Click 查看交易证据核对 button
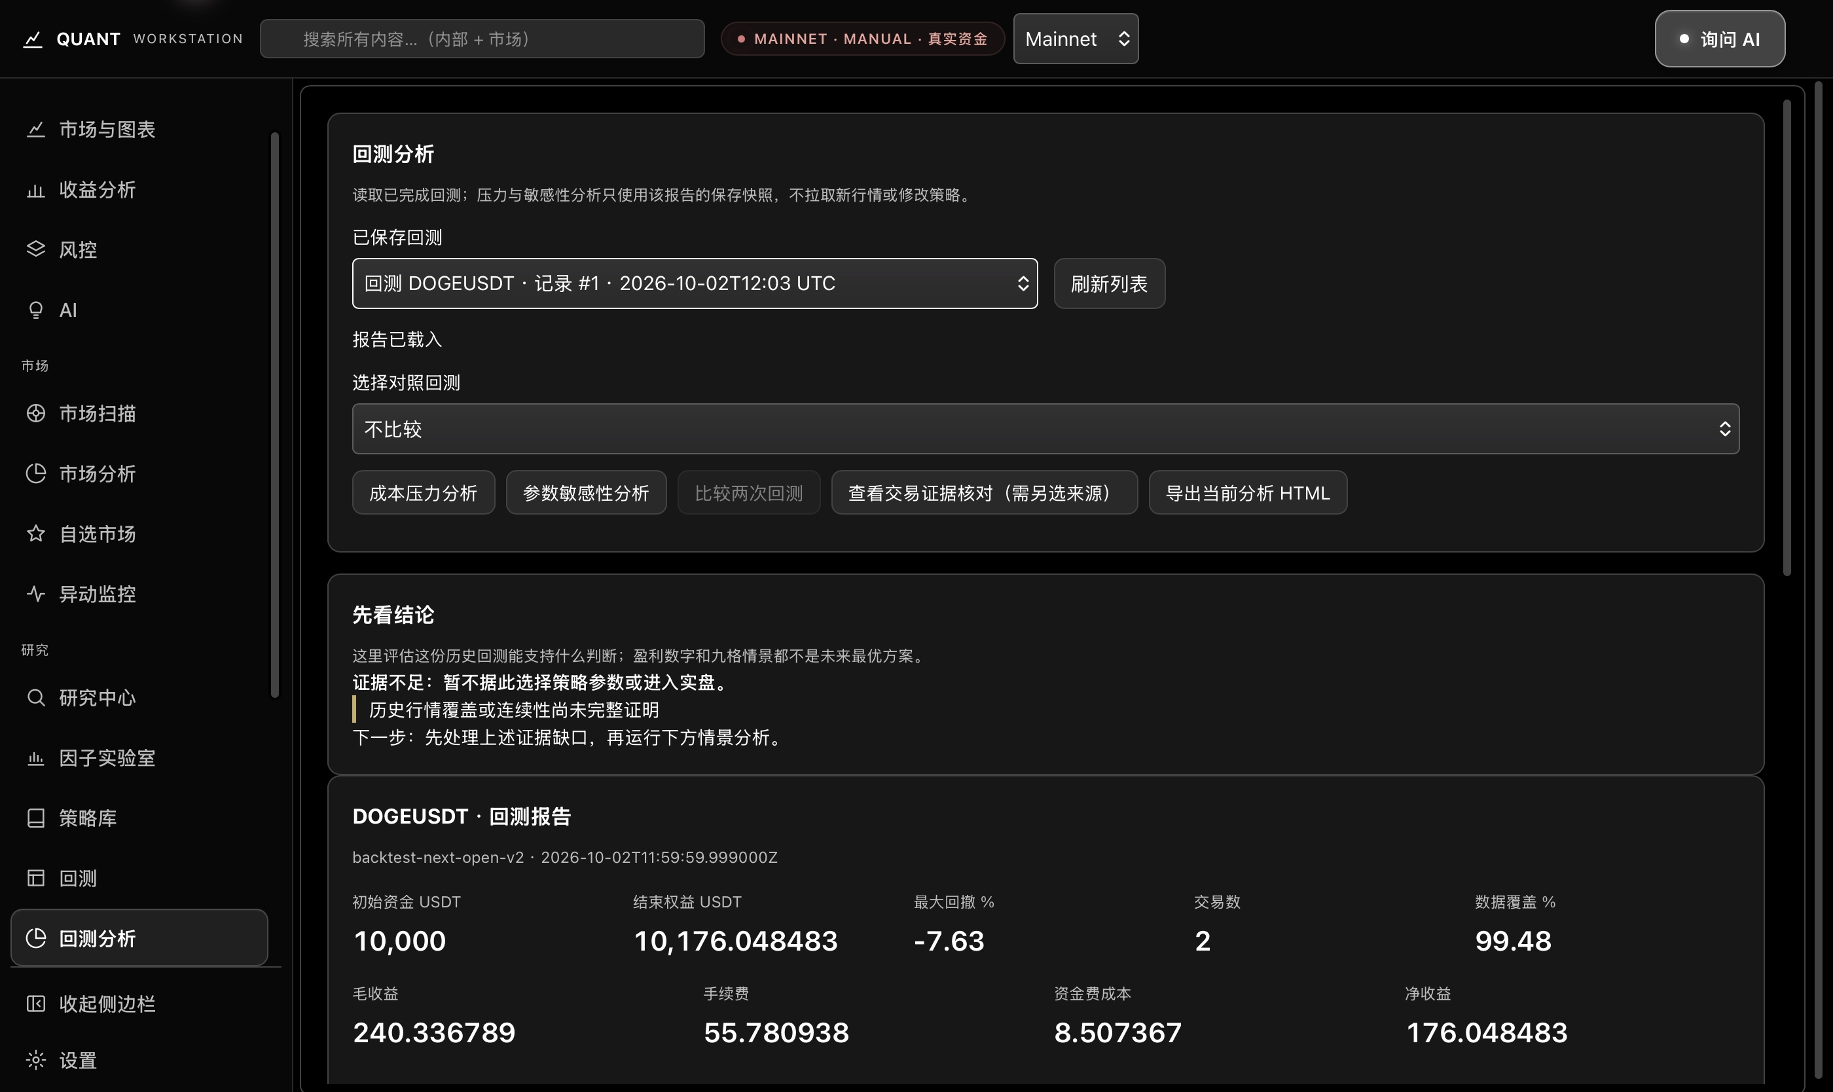 (x=984, y=493)
